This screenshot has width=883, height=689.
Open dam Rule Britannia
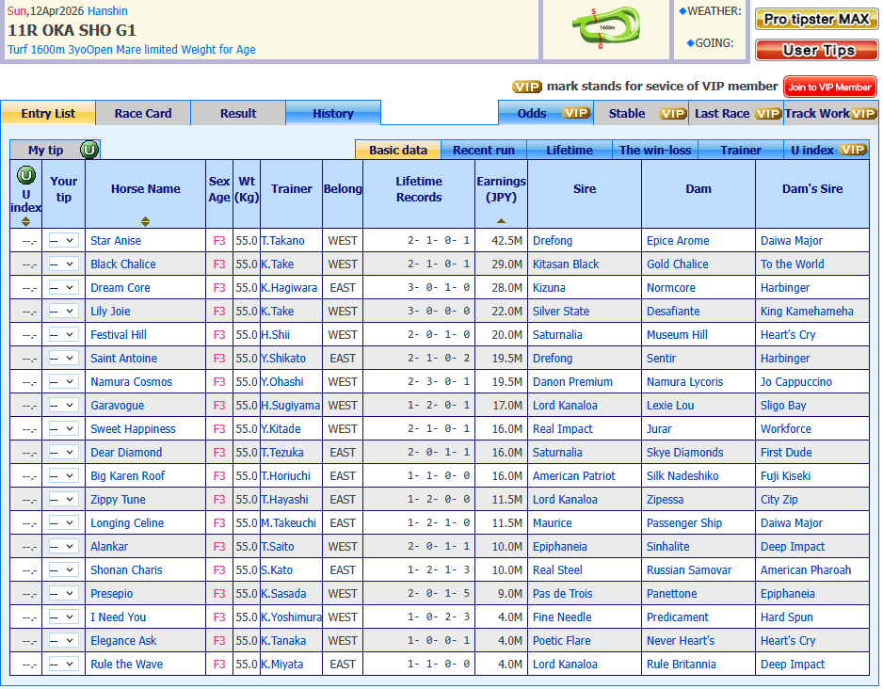(x=681, y=665)
